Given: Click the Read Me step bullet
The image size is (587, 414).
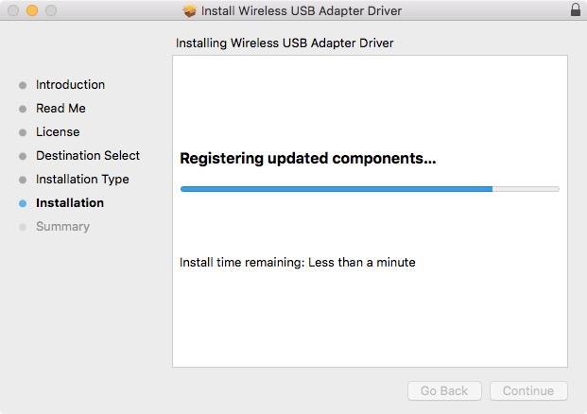Looking at the screenshot, I should pyautogui.click(x=23, y=109).
